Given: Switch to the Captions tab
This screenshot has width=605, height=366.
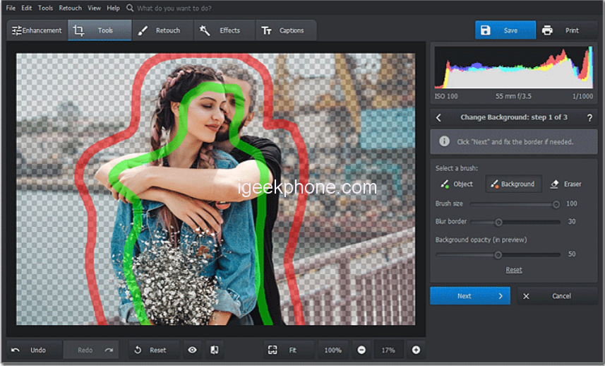Looking at the screenshot, I should tap(283, 30).
